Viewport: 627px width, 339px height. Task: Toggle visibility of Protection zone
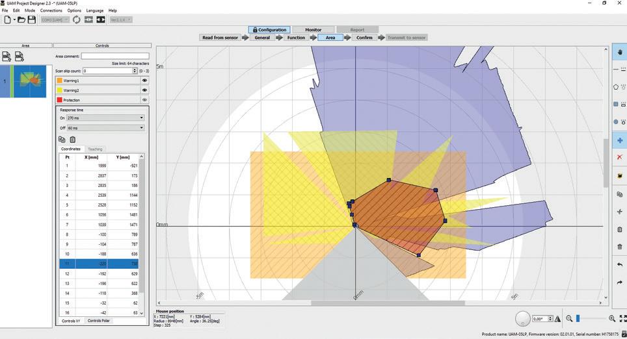pos(145,100)
